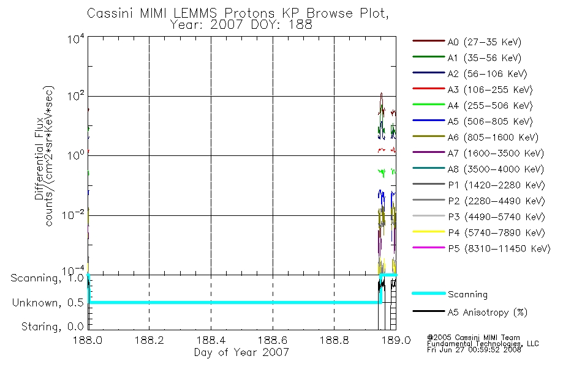Click the 'Scanning, 1.0' axis label
This screenshot has width=582, height=367.
47,278
